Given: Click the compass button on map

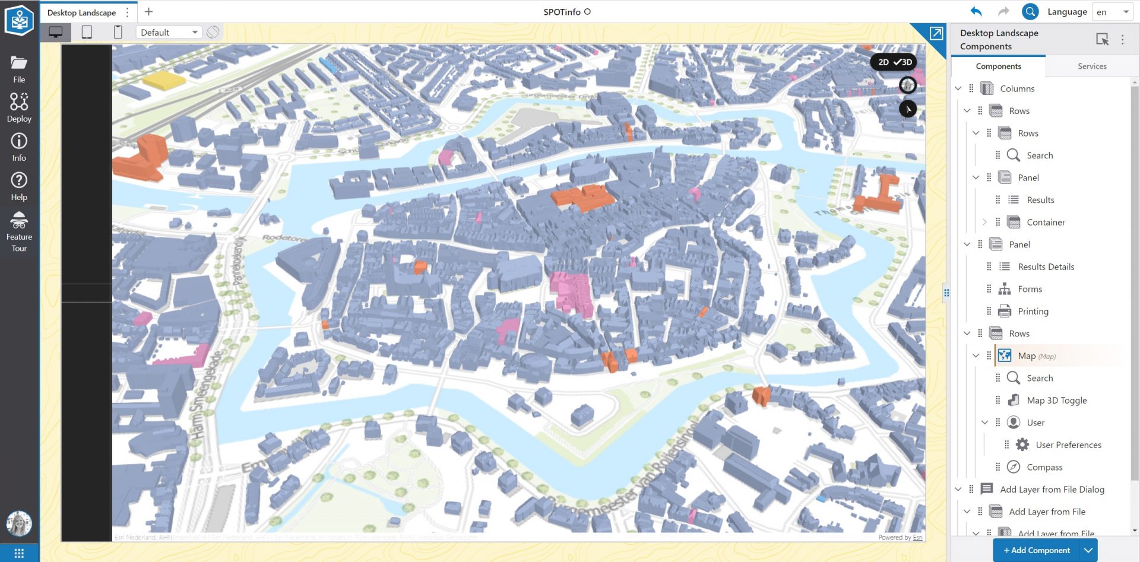Looking at the screenshot, I should coord(907,109).
